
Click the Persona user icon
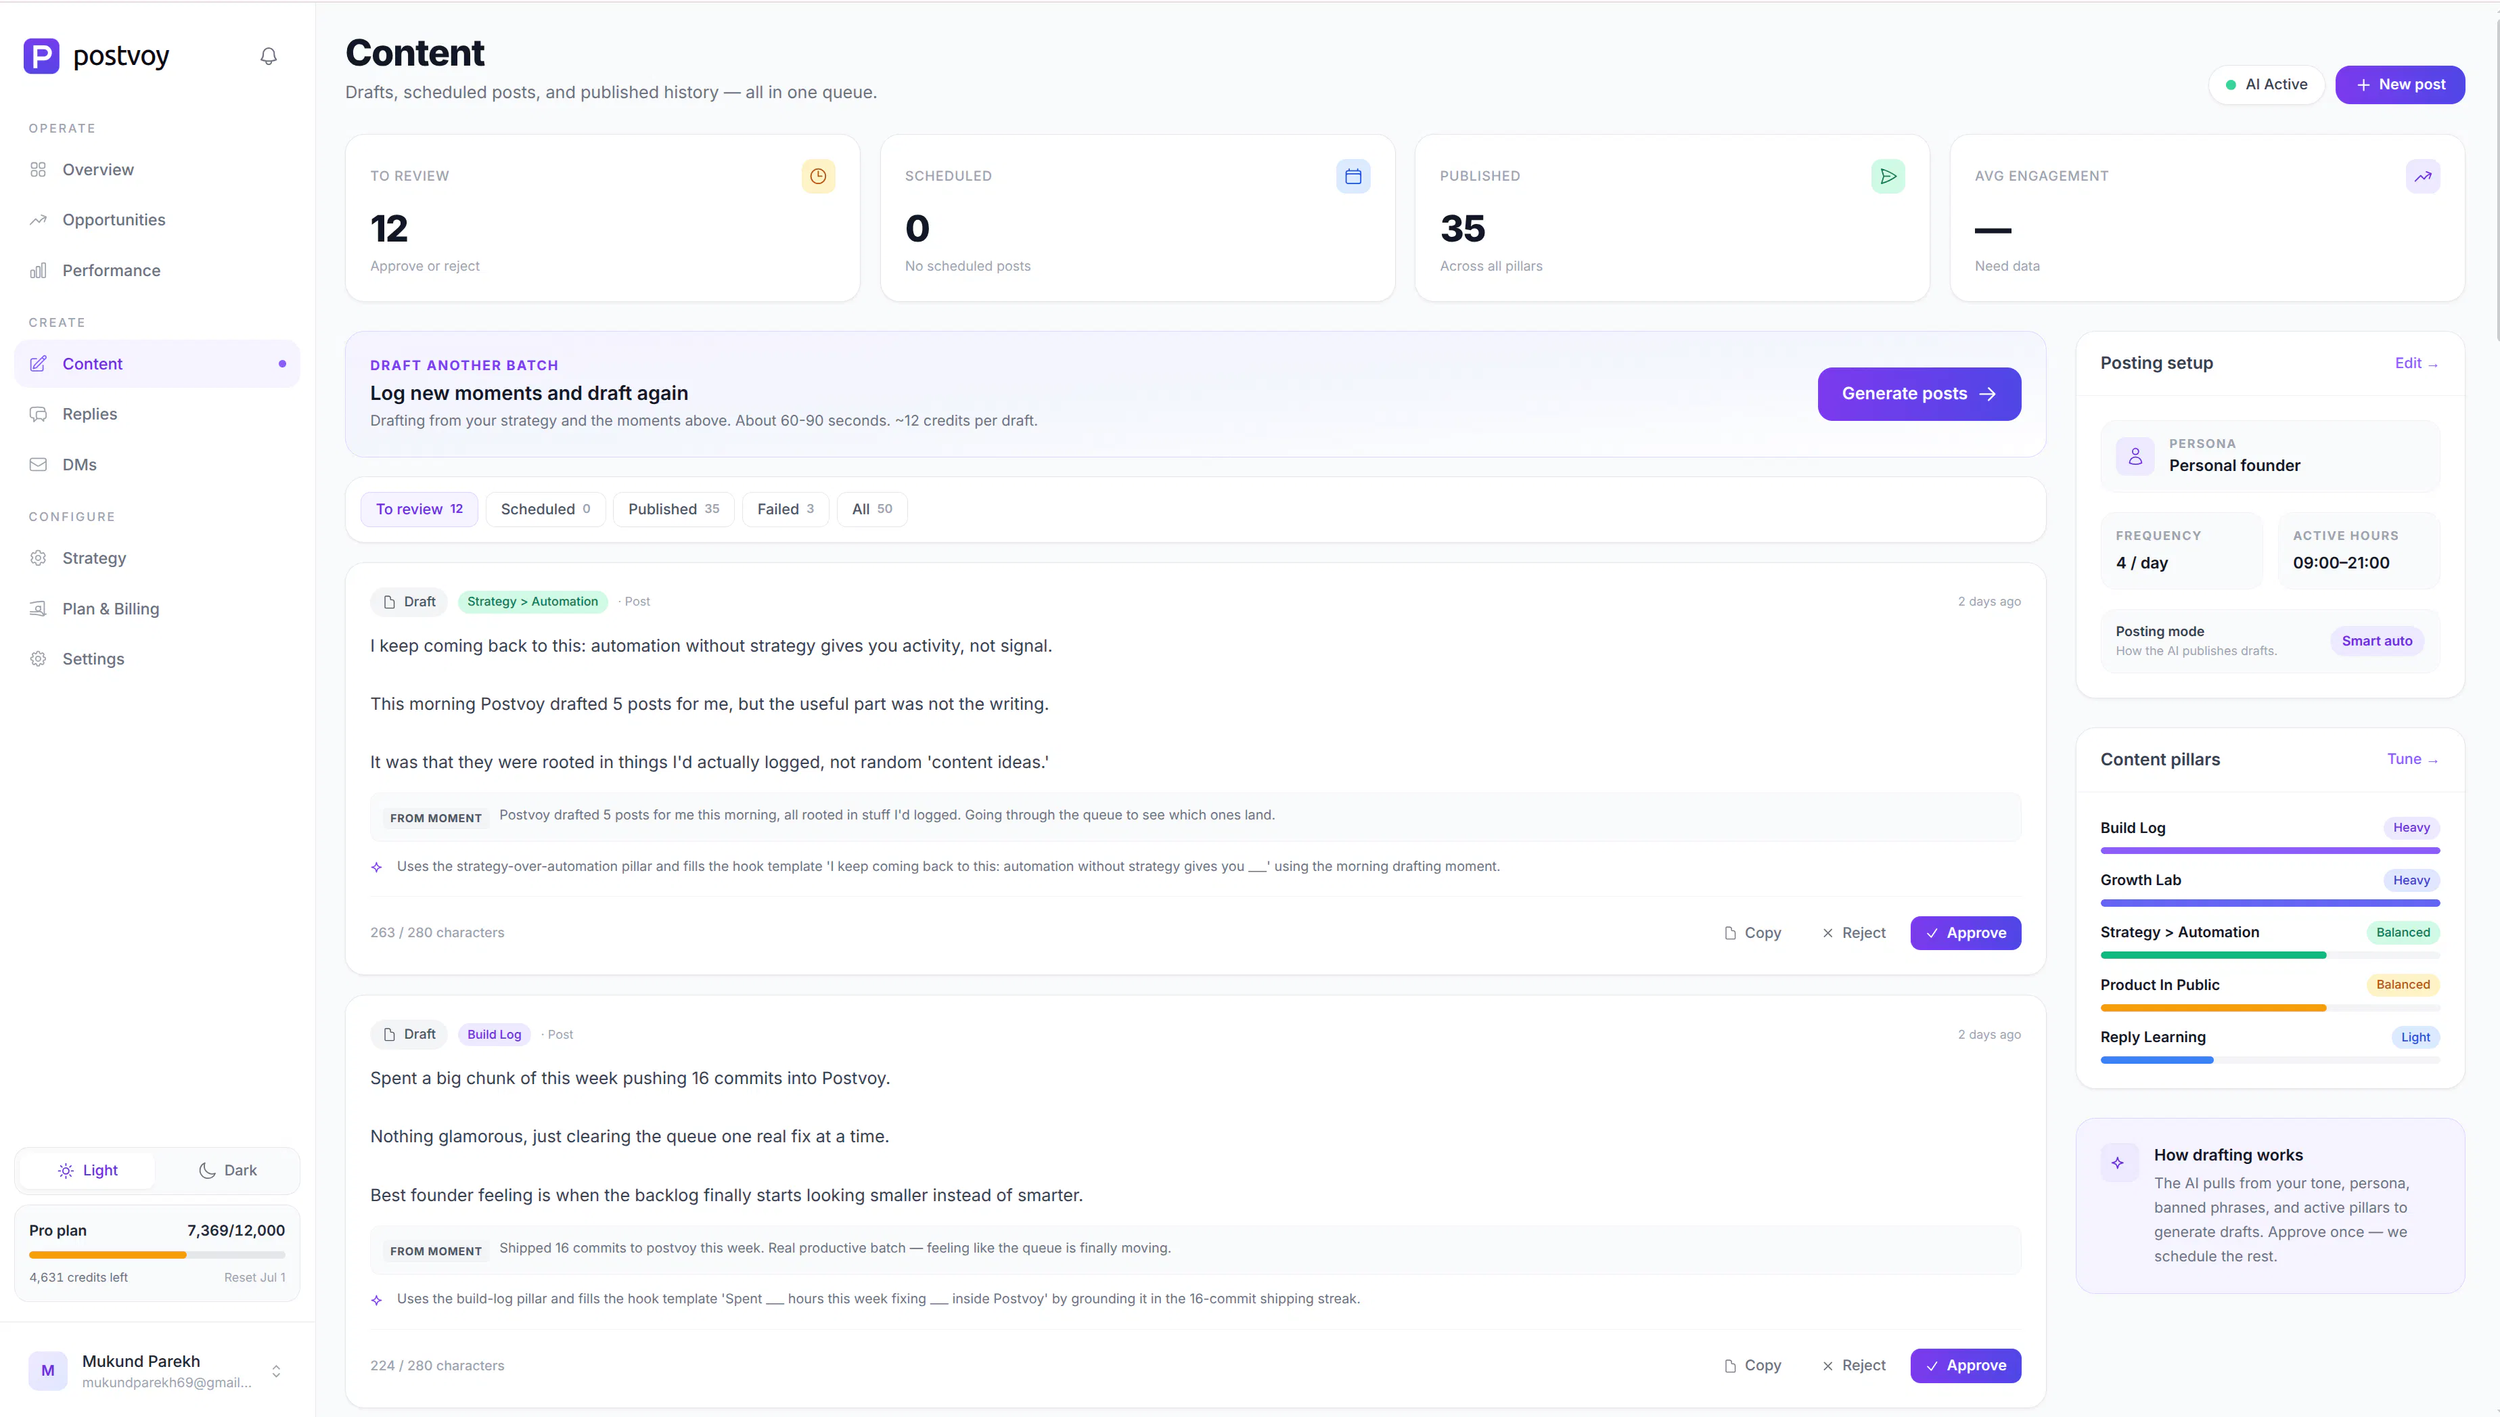coord(2135,455)
